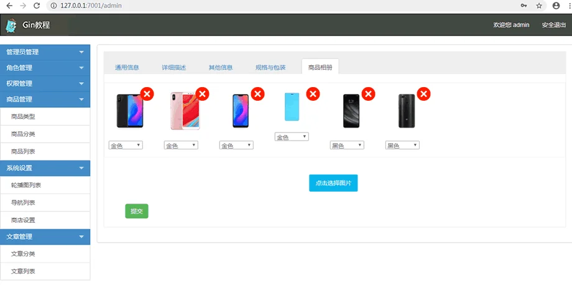Click the last black phone back thumbnail

click(x=407, y=111)
